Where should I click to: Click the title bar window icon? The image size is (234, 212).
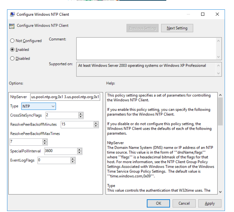pyautogui.click(x=12, y=14)
